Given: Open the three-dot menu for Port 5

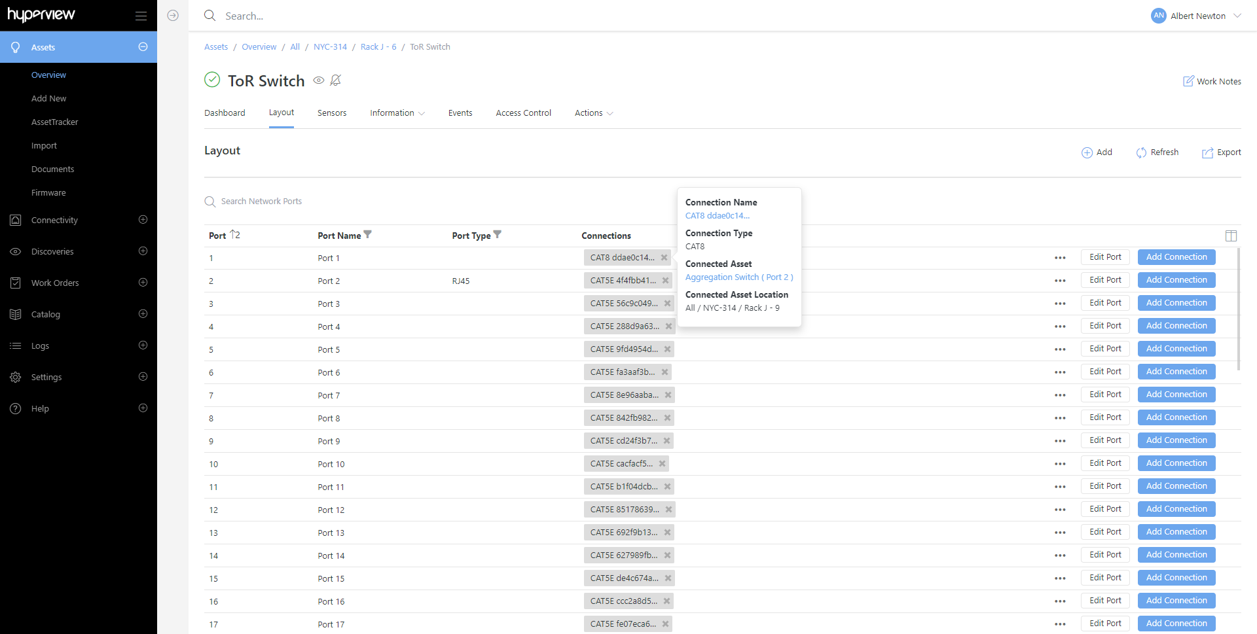Looking at the screenshot, I should (x=1060, y=349).
